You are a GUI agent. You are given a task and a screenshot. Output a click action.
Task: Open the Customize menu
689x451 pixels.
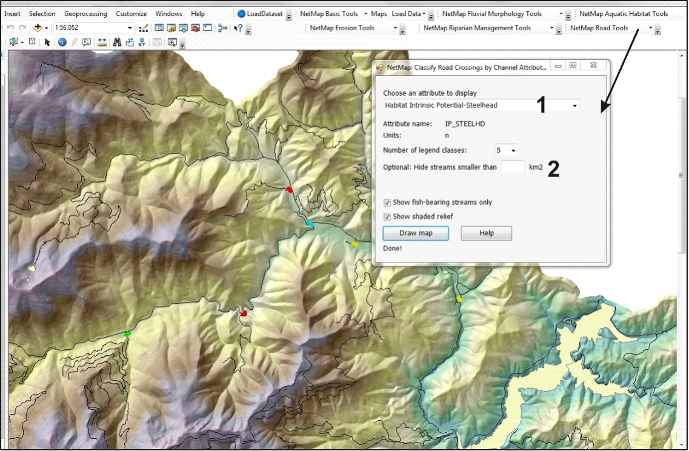(131, 13)
